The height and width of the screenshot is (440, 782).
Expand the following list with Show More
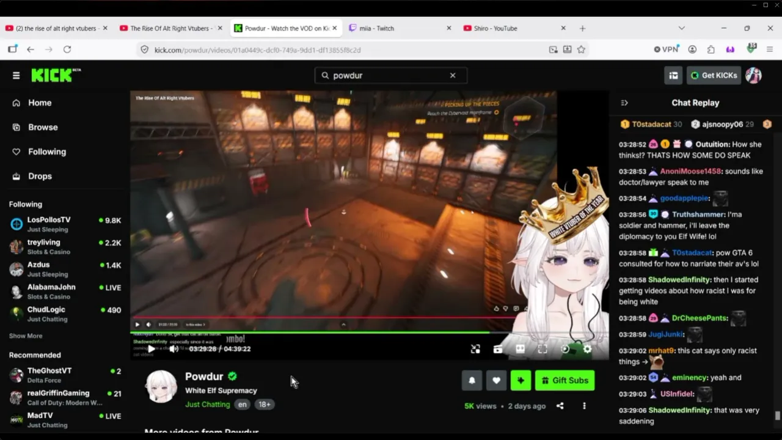26,335
